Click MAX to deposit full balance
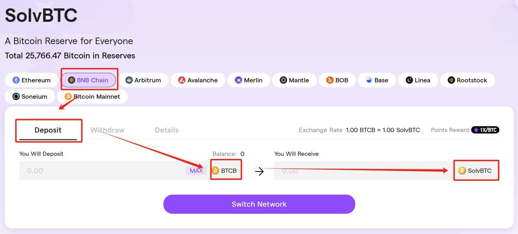This screenshot has height=234, width=518. point(196,171)
